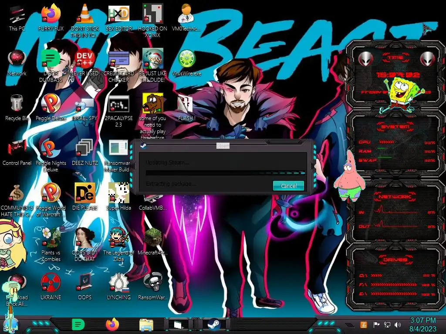Select the DEEZ NUTZ desktop icon

coord(84,152)
